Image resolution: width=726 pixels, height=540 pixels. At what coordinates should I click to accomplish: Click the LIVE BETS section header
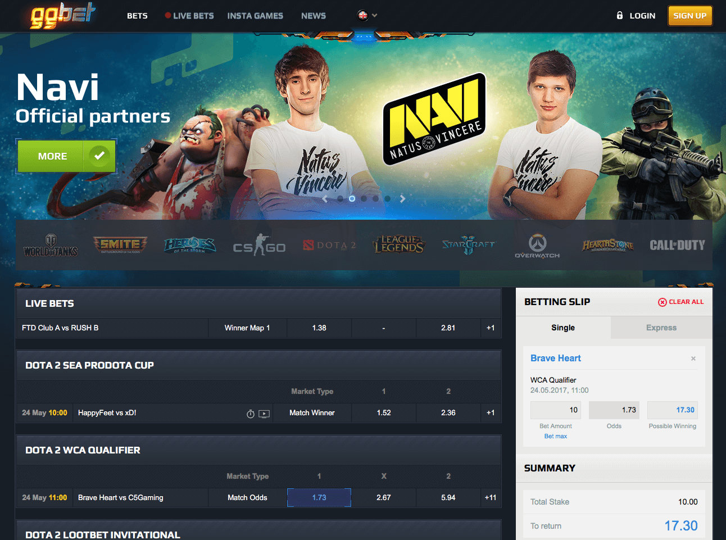click(x=258, y=303)
